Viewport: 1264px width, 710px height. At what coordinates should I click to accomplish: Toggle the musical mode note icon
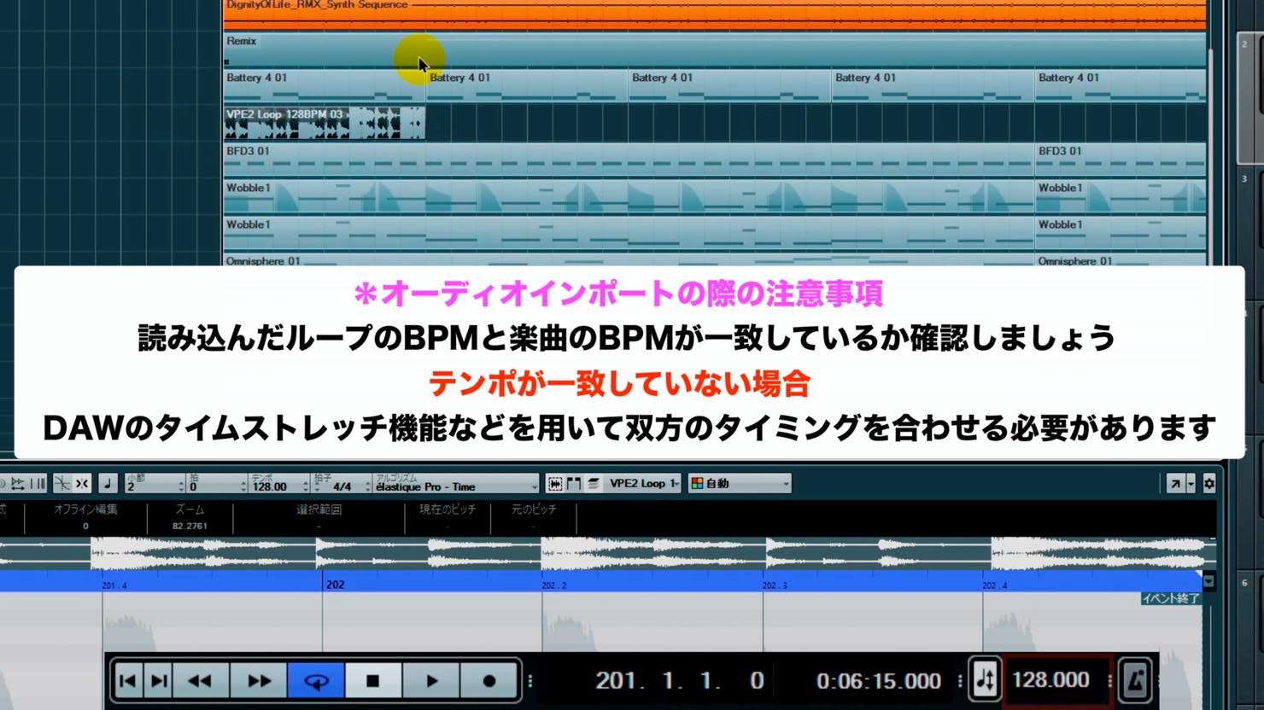click(x=108, y=484)
